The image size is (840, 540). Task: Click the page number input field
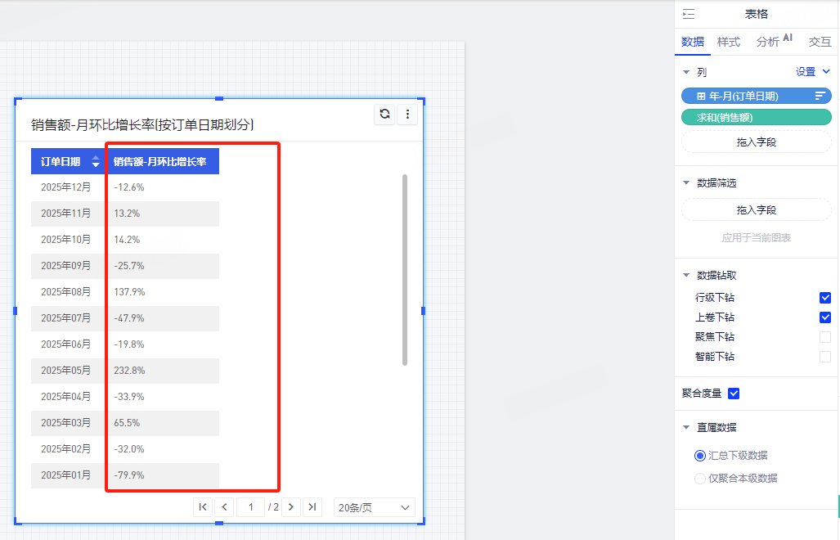(x=251, y=507)
